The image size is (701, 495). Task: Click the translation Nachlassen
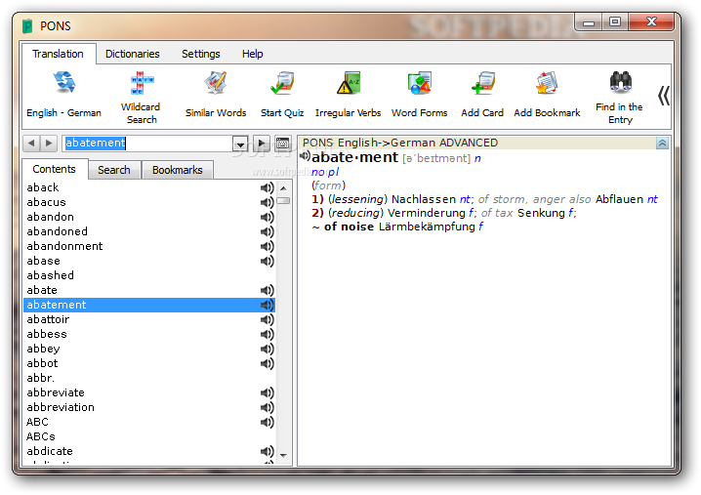424,199
